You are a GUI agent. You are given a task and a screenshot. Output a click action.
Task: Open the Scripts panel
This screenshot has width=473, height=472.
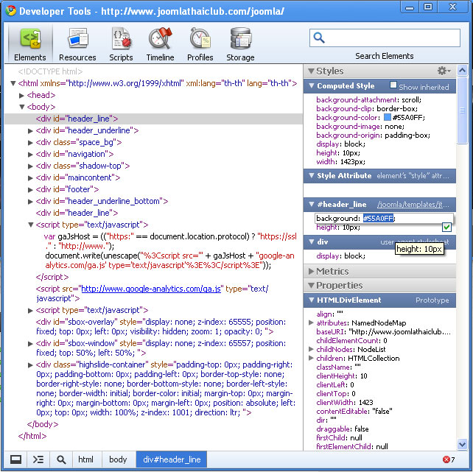(121, 44)
